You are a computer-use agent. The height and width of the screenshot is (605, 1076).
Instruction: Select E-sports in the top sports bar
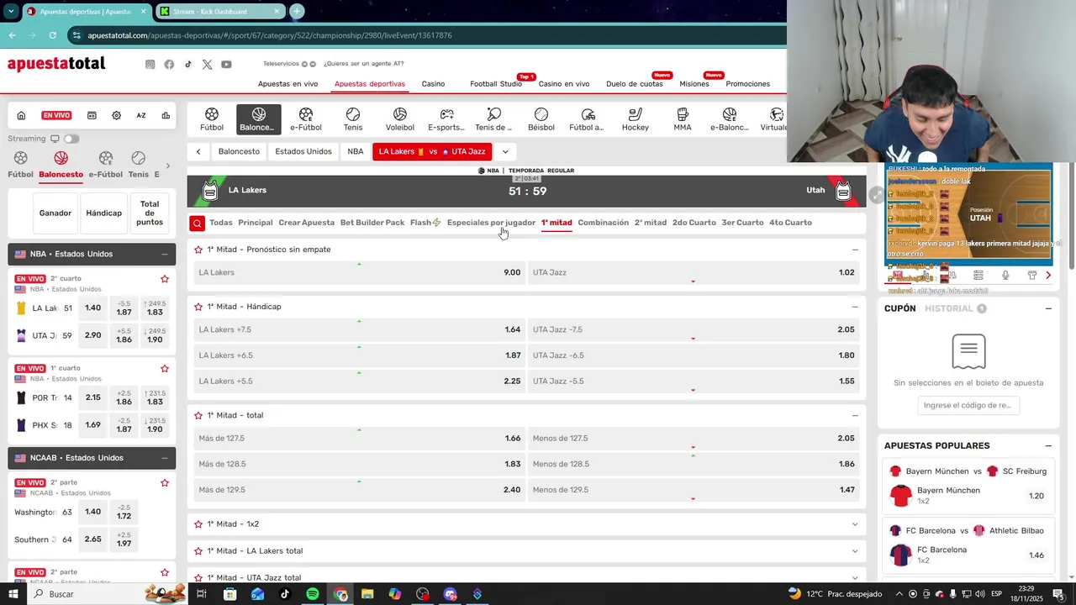point(446,119)
